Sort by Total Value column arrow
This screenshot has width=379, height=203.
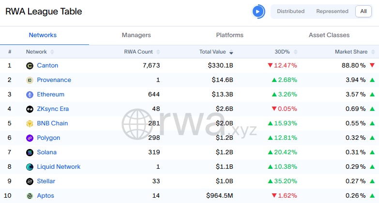pos(231,52)
